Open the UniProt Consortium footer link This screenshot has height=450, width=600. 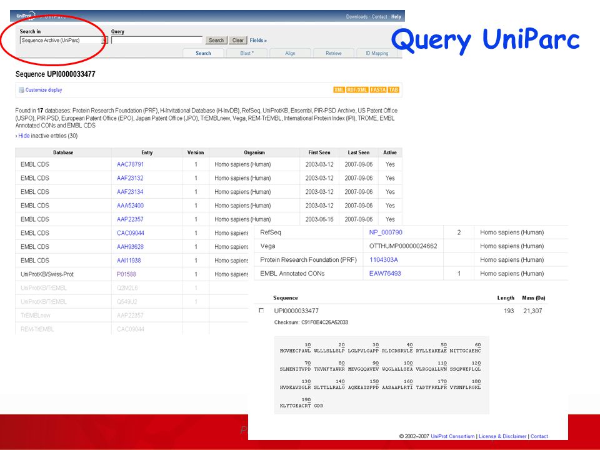point(452,436)
